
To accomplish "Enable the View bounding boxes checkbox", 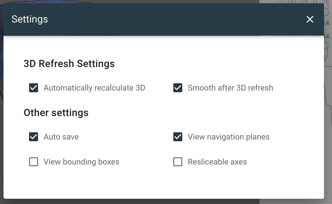I will [34, 162].
